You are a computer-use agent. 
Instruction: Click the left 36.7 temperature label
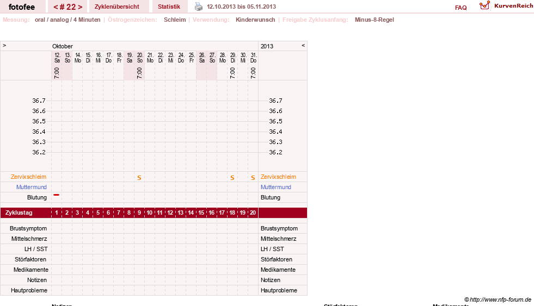click(x=39, y=101)
